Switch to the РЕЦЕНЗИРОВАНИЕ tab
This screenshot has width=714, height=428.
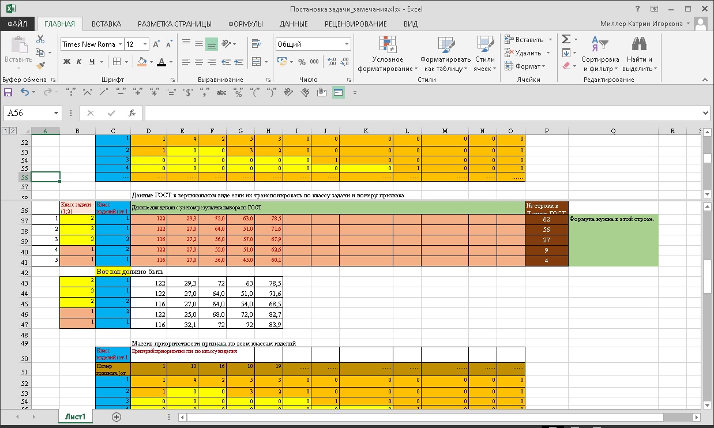pos(355,24)
